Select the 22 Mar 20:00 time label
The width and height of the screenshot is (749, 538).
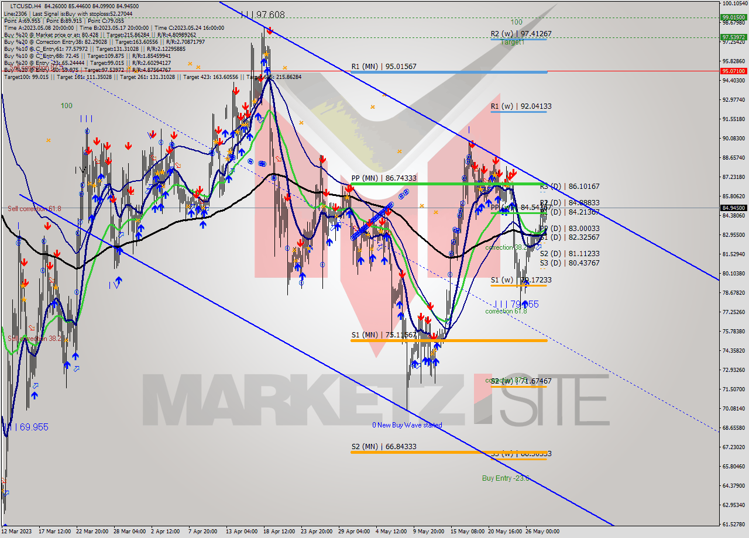92,532
